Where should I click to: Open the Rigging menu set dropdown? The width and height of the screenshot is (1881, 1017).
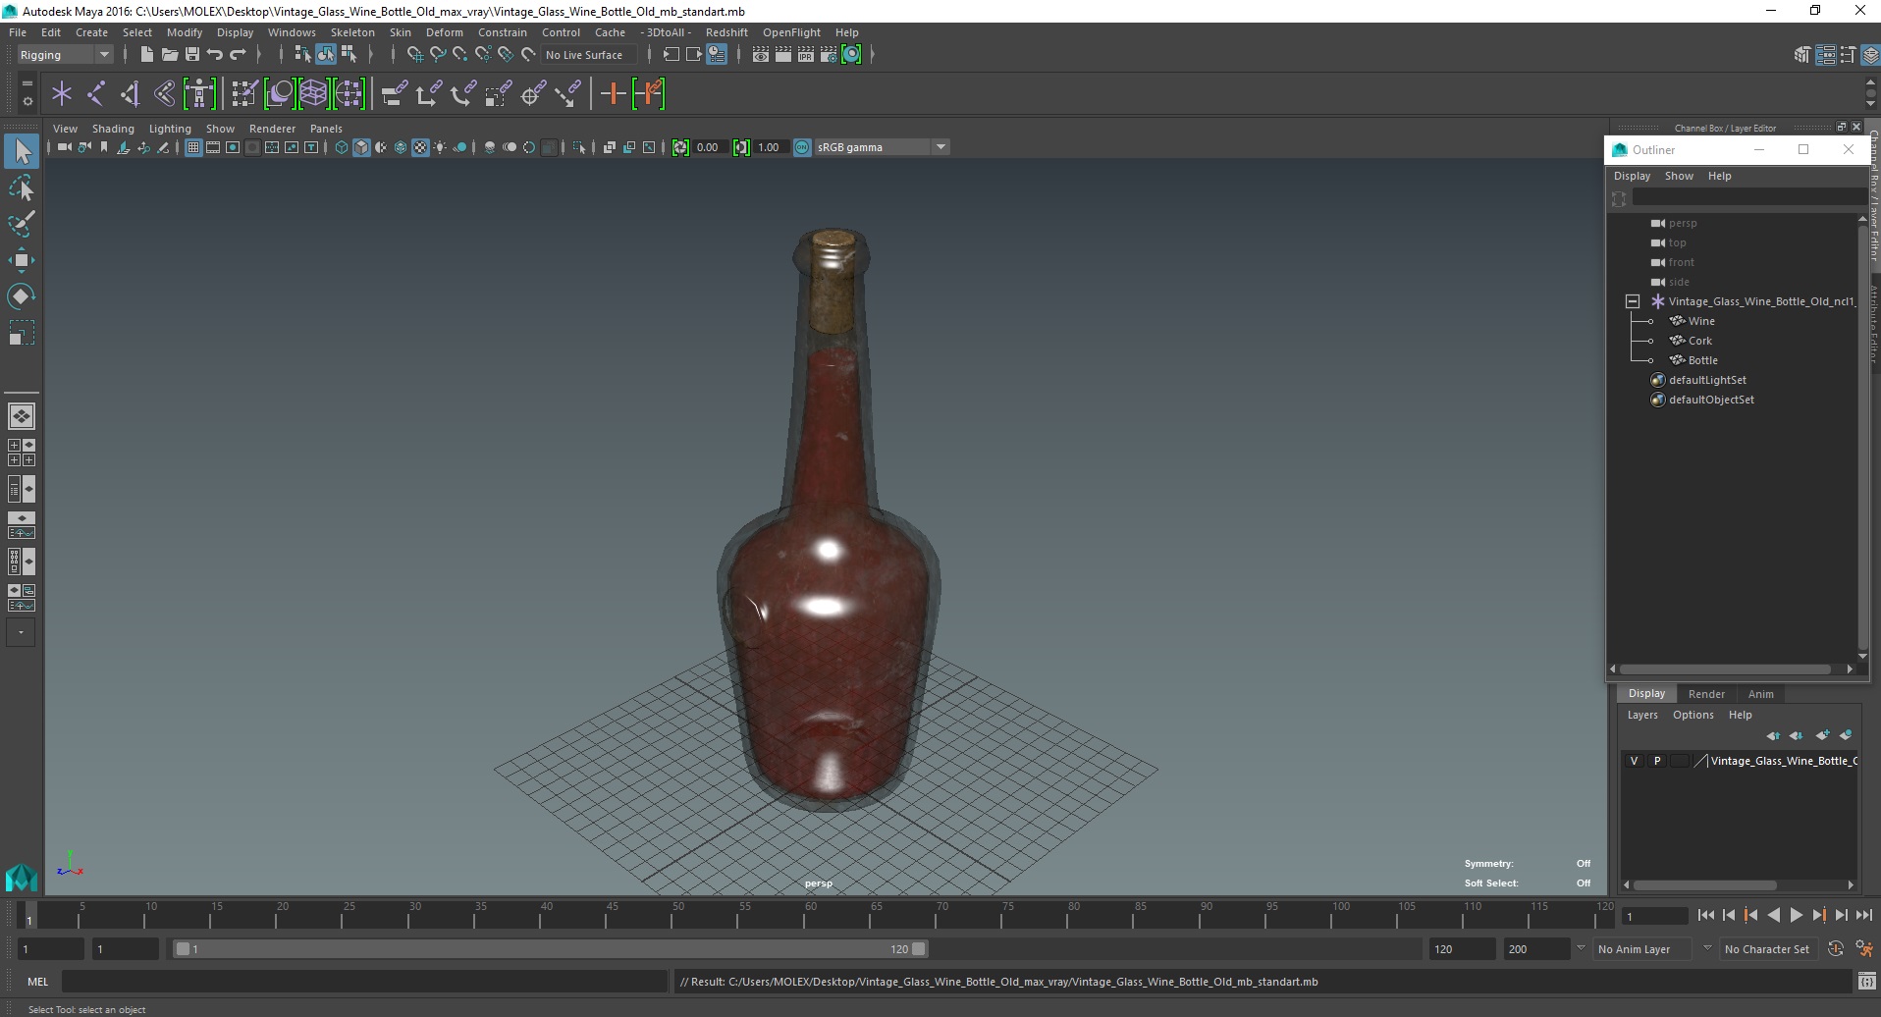[65, 55]
